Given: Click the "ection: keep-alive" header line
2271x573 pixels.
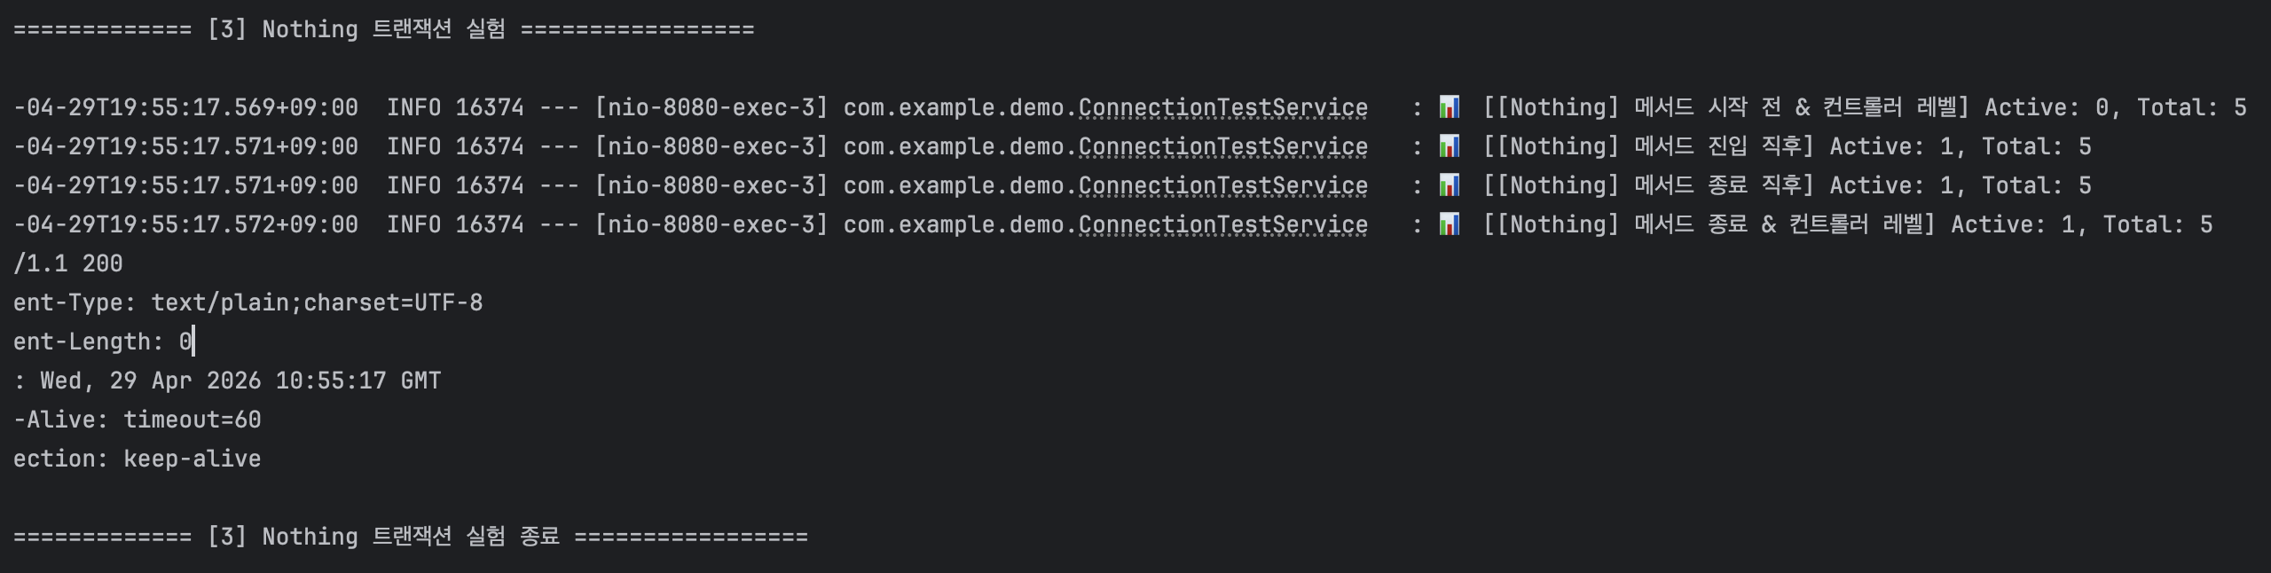Looking at the screenshot, I should click(137, 459).
